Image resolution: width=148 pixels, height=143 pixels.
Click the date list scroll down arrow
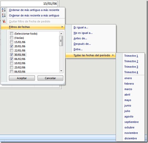61,71
